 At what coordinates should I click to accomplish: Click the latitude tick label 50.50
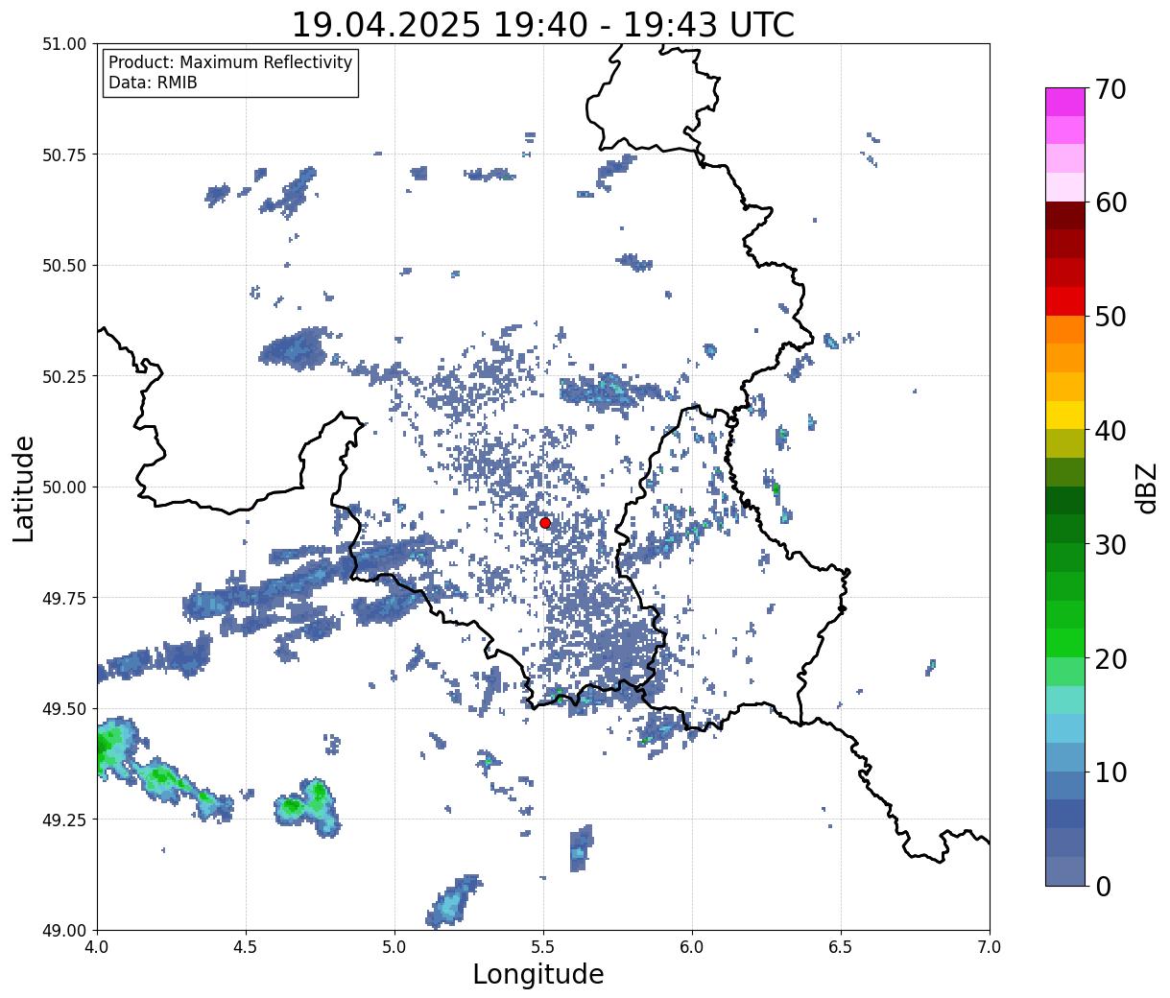pos(64,266)
